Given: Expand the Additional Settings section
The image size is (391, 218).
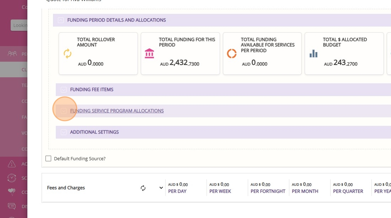Looking at the screenshot, I should coord(64,132).
